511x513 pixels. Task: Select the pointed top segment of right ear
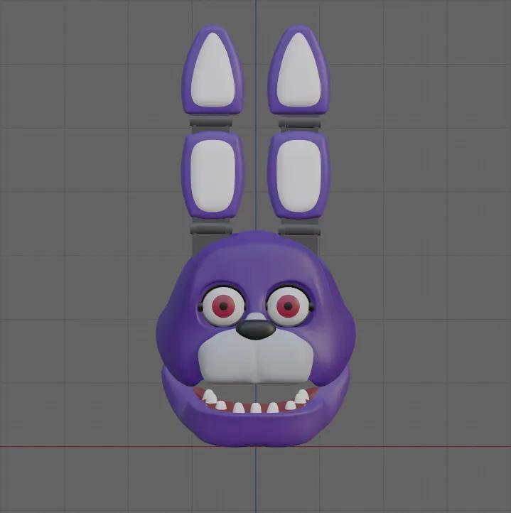(x=299, y=70)
